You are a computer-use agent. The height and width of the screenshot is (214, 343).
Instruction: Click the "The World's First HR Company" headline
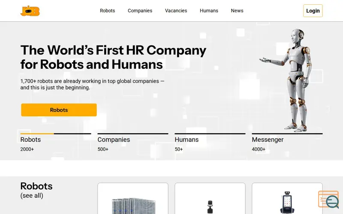113,57
